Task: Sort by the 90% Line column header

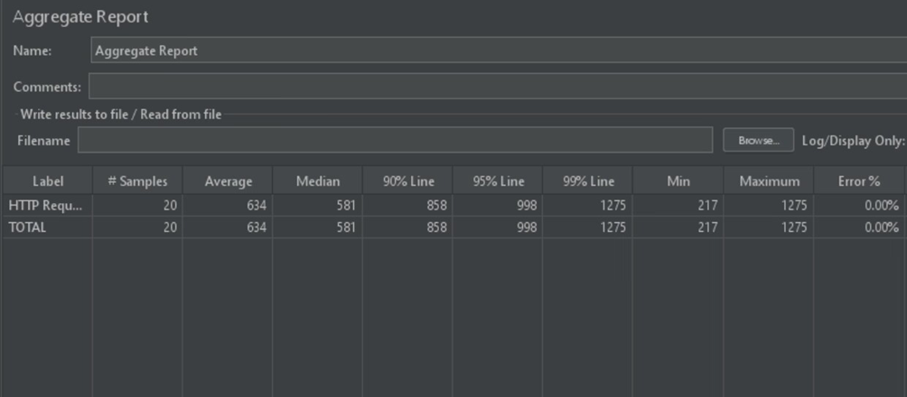Action: (408, 181)
